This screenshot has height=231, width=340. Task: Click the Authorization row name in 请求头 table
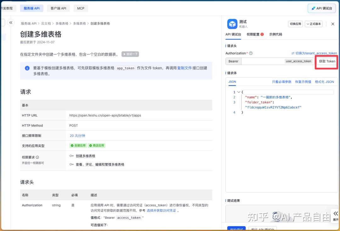click(x=32, y=205)
